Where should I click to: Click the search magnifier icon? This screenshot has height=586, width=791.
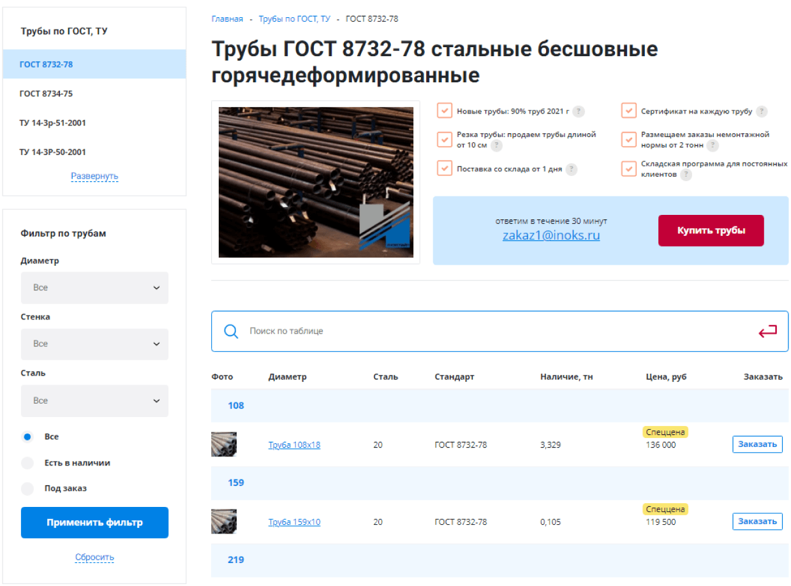point(231,331)
